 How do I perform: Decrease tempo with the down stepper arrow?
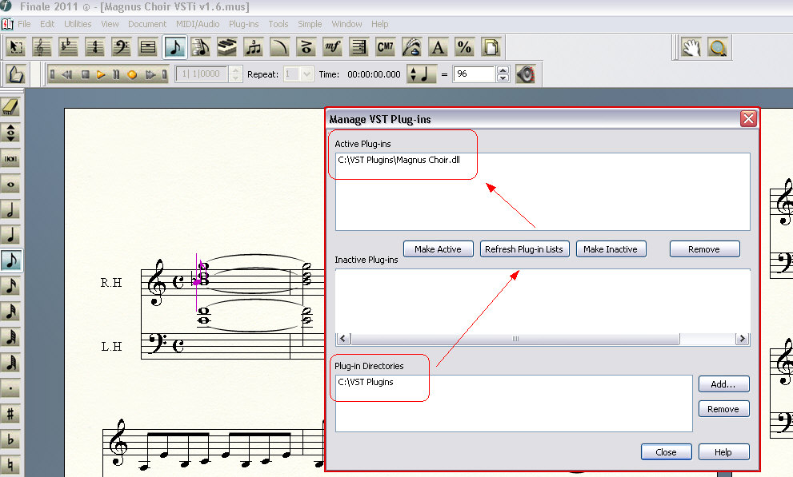(x=503, y=78)
